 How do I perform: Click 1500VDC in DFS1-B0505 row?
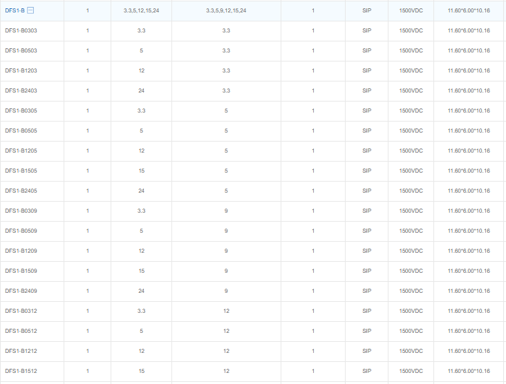411,131
